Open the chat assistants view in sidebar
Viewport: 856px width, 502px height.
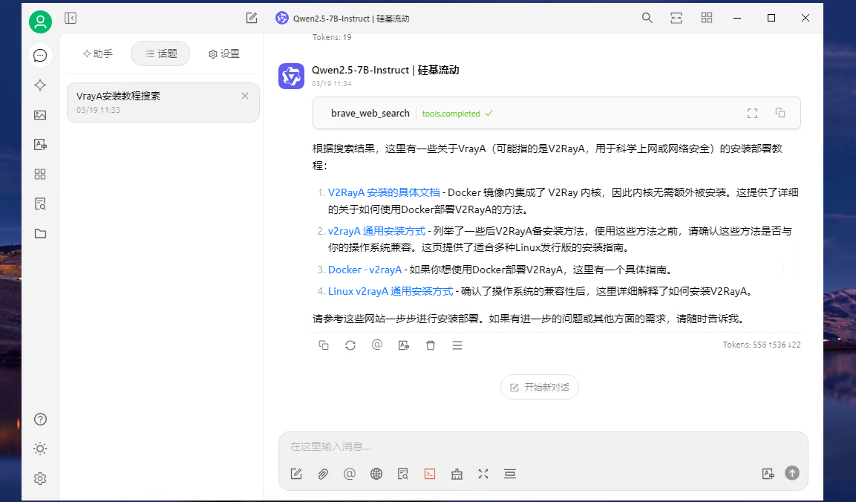click(x=40, y=55)
